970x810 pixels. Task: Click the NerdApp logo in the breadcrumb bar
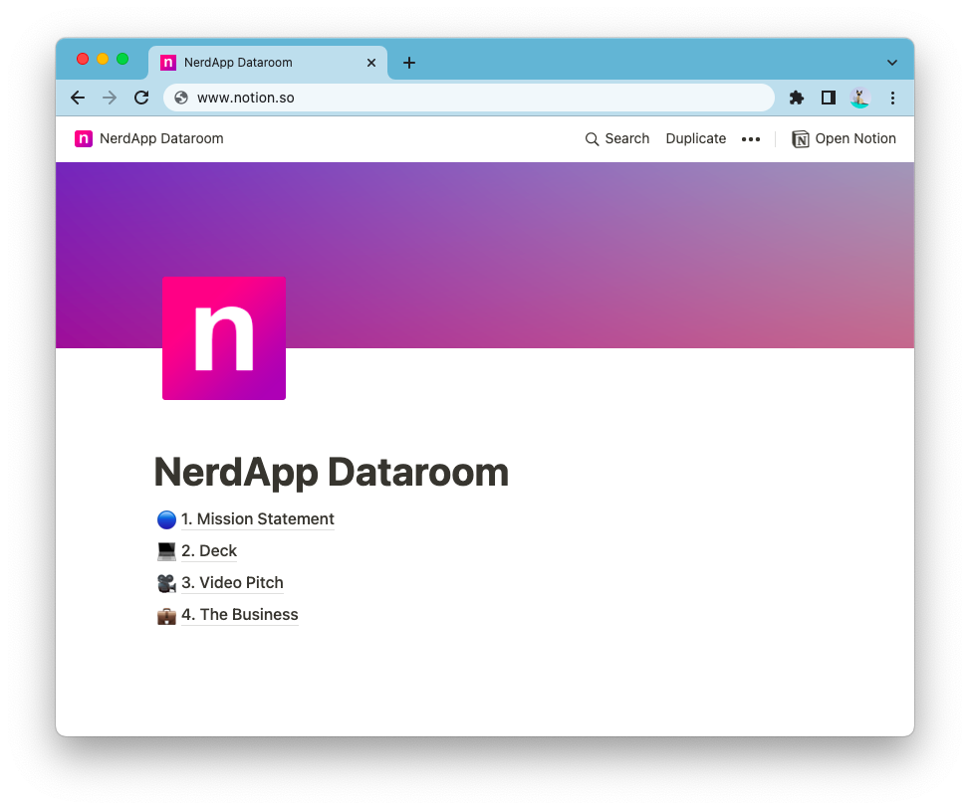84,138
